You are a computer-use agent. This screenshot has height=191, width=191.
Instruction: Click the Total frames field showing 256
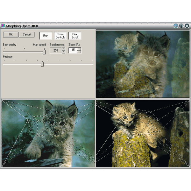pyautogui.click(x=56, y=50)
